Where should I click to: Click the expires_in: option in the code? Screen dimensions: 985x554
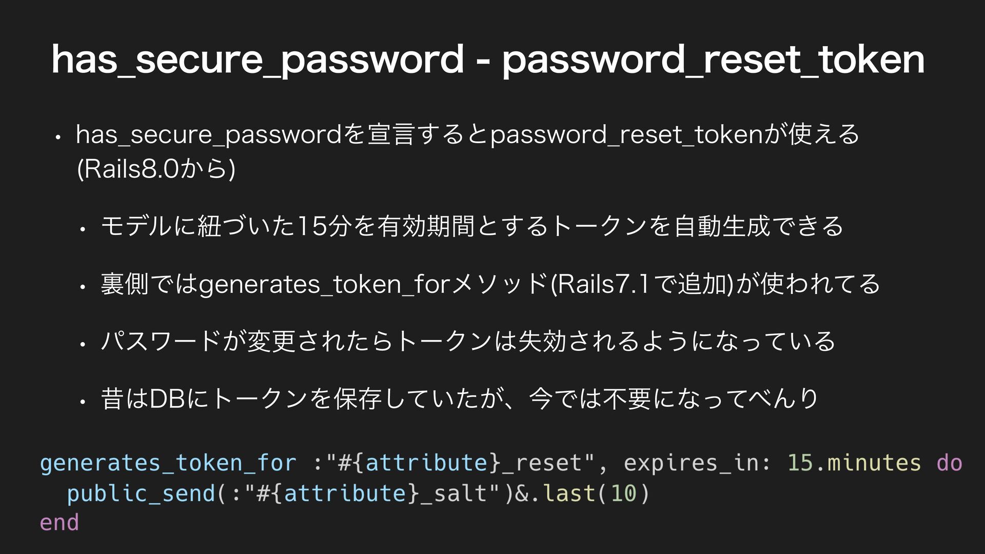point(697,463)
